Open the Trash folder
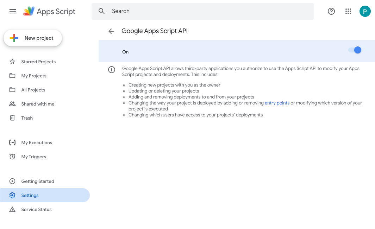This screenshot has height=229, width=375. [27, 118]
